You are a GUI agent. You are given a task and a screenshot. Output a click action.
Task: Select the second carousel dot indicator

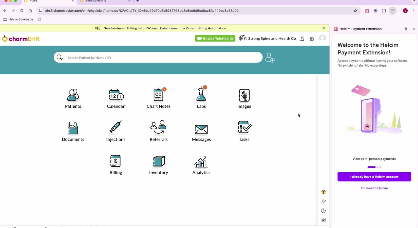tap(377, 167)
